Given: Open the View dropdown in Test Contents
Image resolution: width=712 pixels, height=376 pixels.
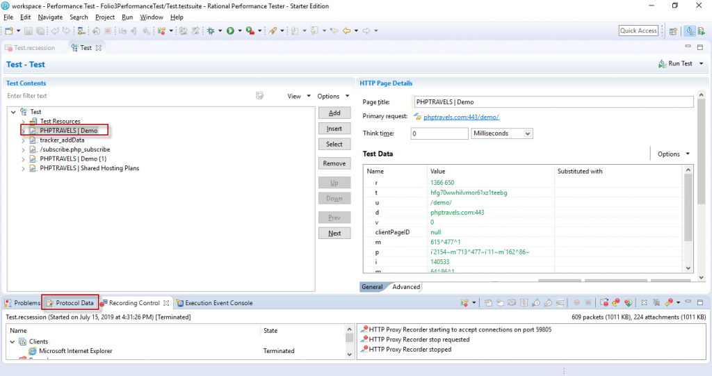Looking at the screenshot, I should (x=298, y=96).
